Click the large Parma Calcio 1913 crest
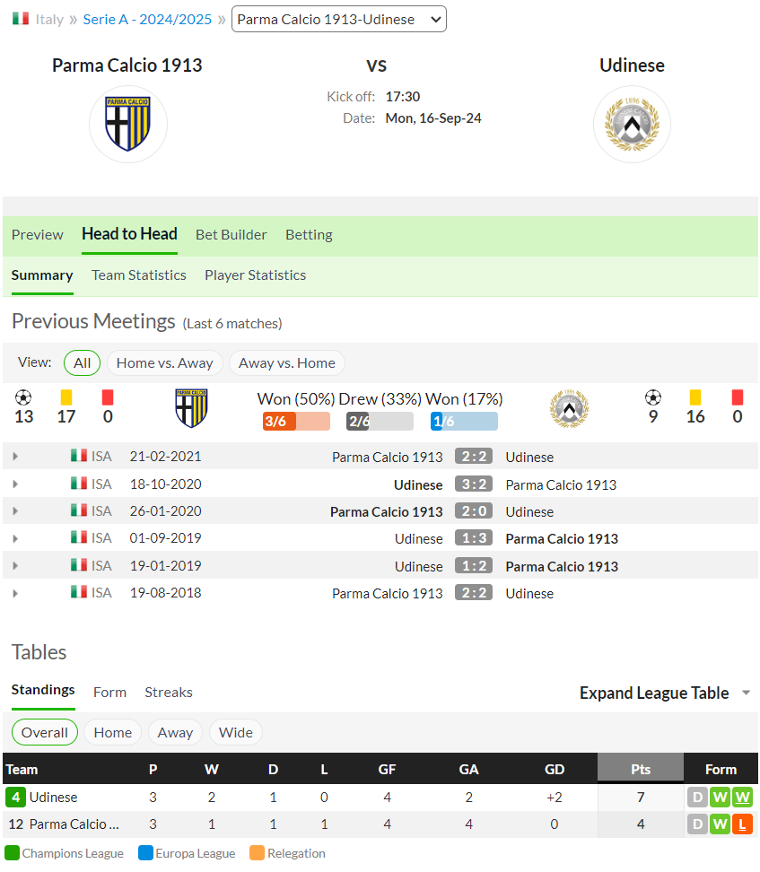This screenshot has height=872, width=760. pyautogui.click(x=128, y=124)
